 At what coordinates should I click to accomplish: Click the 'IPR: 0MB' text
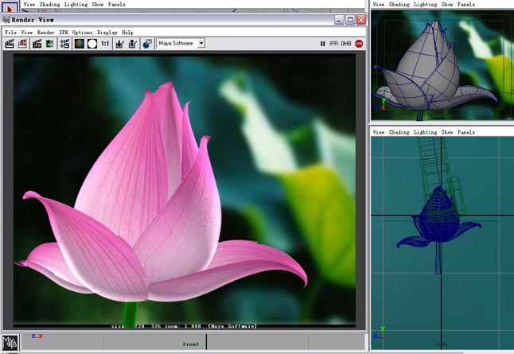340,44
